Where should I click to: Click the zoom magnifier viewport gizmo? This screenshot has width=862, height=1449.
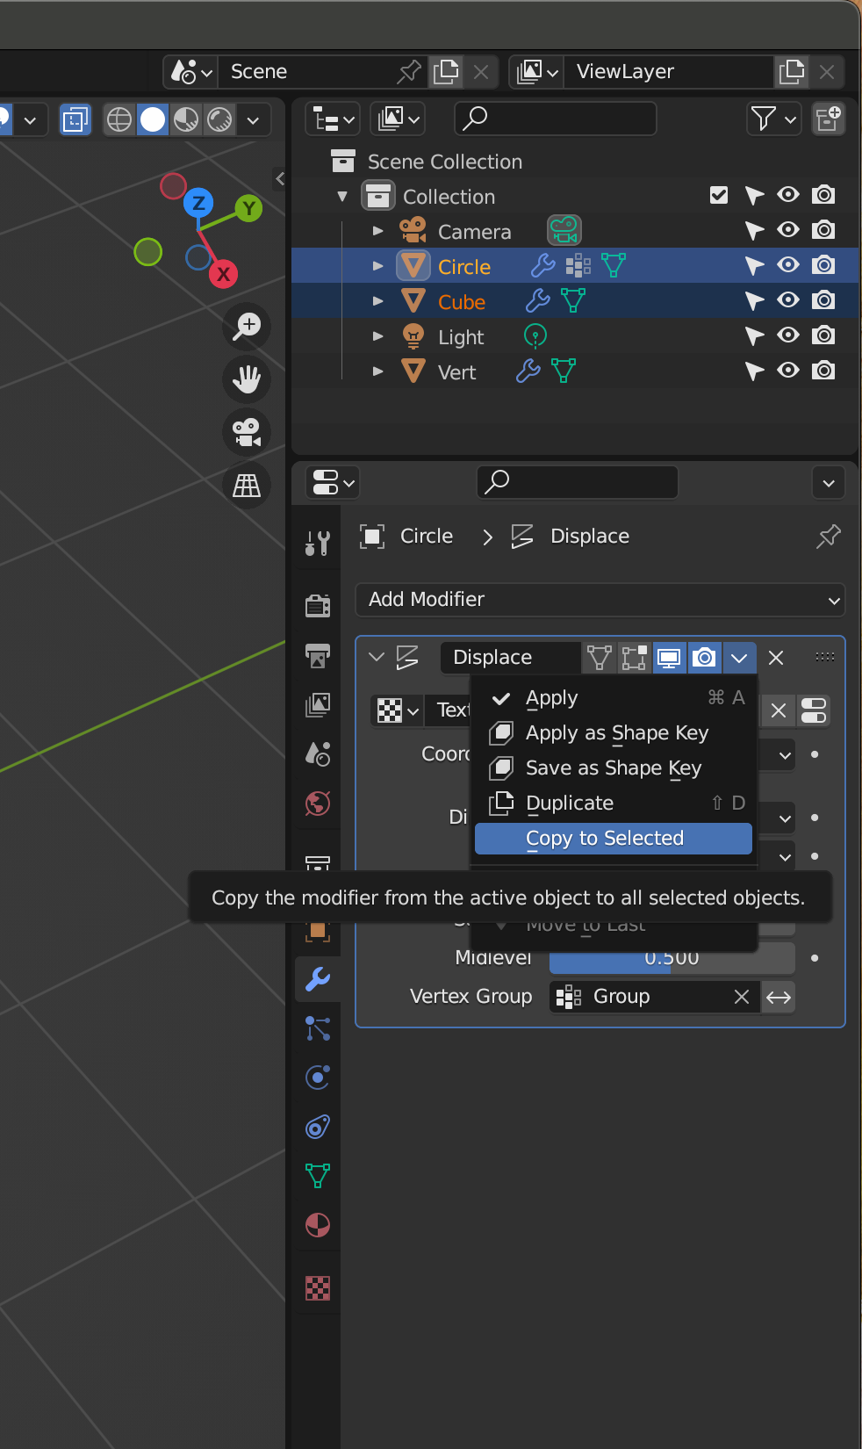point(247,327)
